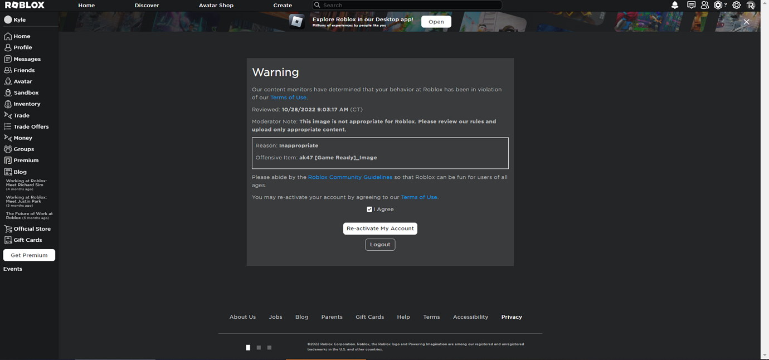Click Re-activate My Account
The height and width of the screenshot is (360, 769).
380,228
